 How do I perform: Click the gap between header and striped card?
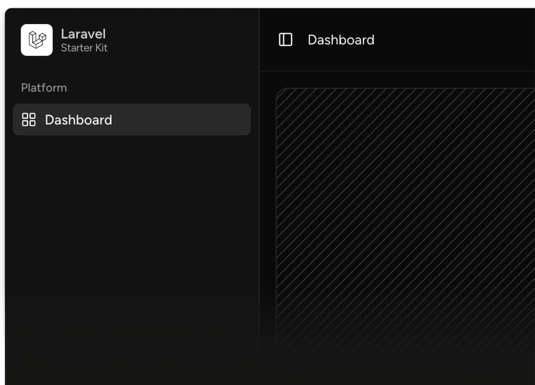(x=396, y=80)
